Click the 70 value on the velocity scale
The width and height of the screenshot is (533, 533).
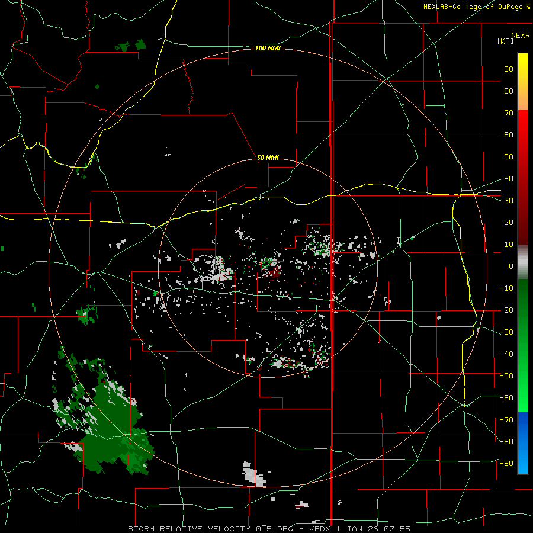point(509,113)
